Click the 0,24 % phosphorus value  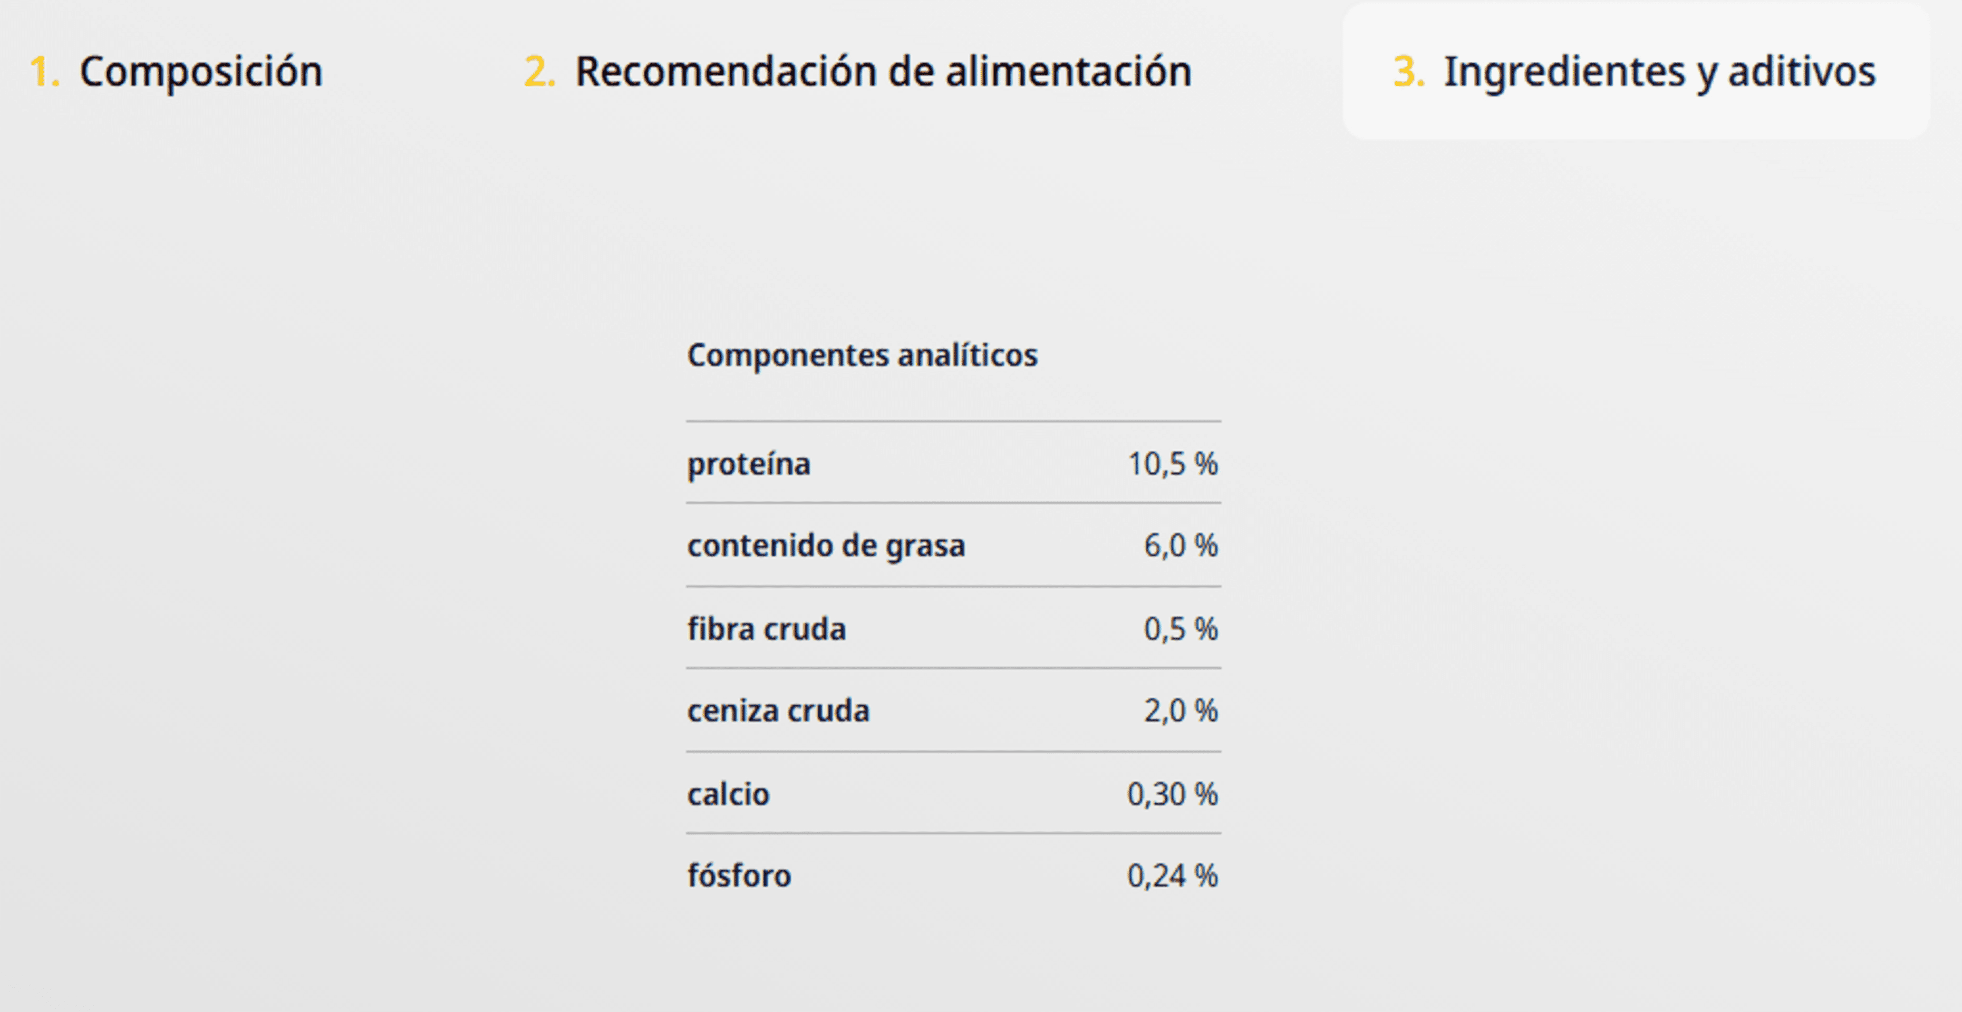pyautogui.click(x=1173, y=875)
